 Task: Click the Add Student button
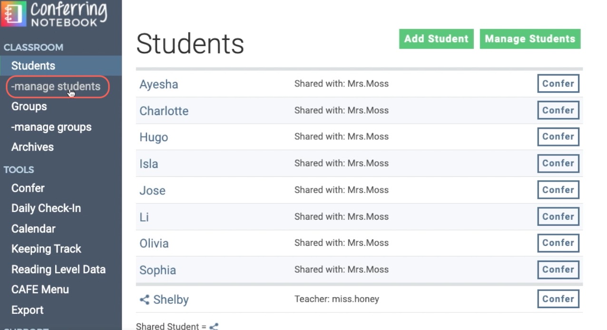point(435,39)
